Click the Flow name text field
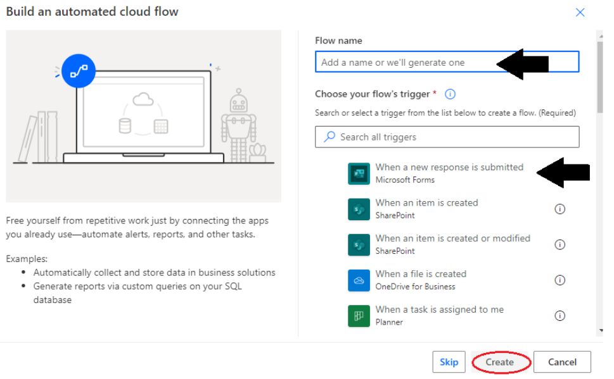The height and width of the screenshot is (379, 614). [406, 62]
